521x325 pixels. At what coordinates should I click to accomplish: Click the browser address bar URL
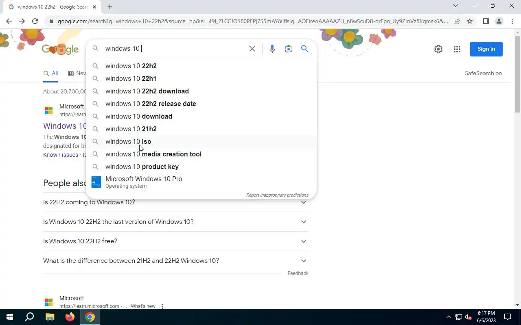[252, 21]
